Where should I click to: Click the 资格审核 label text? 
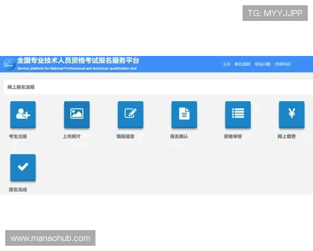click(x=233, y=136)
